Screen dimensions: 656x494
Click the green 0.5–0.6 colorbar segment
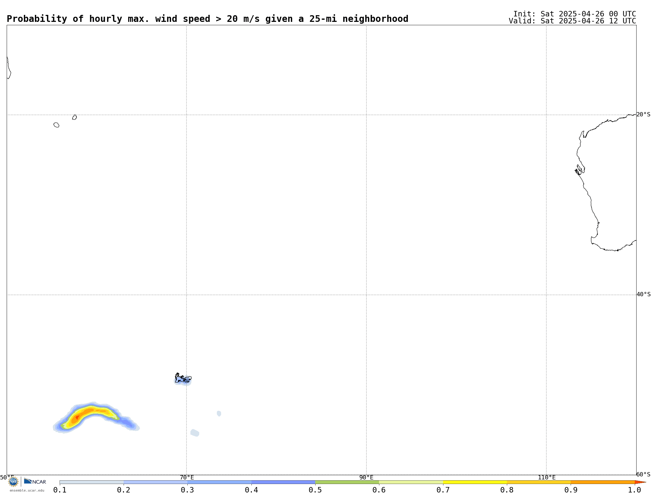coord(347,482)
